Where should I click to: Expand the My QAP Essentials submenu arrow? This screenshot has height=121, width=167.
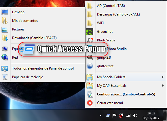163,85
